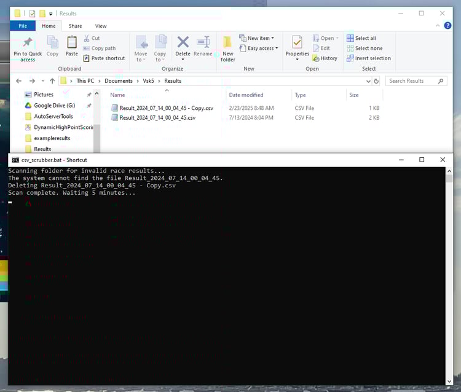Click This PC in the breadcrumb

(x=85, y=81)
